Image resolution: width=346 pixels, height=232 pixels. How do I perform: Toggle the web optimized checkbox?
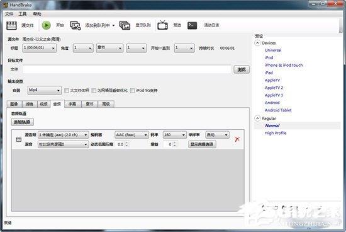click(94, 90)
